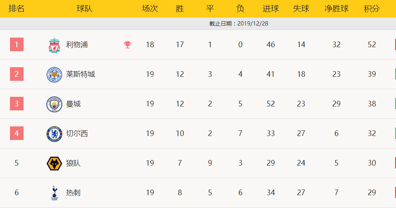Viewport: 396px width, 208px height.
Task: Click the 截止日期 2019/12/28 date label
Action: tap(239, 24)
